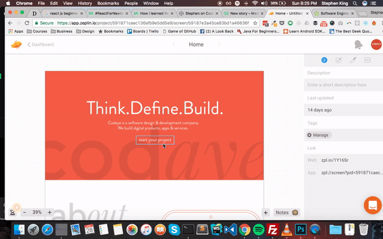383x239 pixels.
Task: Launch Safari from the dock
Action: coord(47,229)
